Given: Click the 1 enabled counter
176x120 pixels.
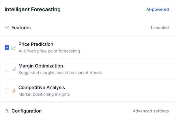Looking at the screenshot, I should [x=159, y=28].
